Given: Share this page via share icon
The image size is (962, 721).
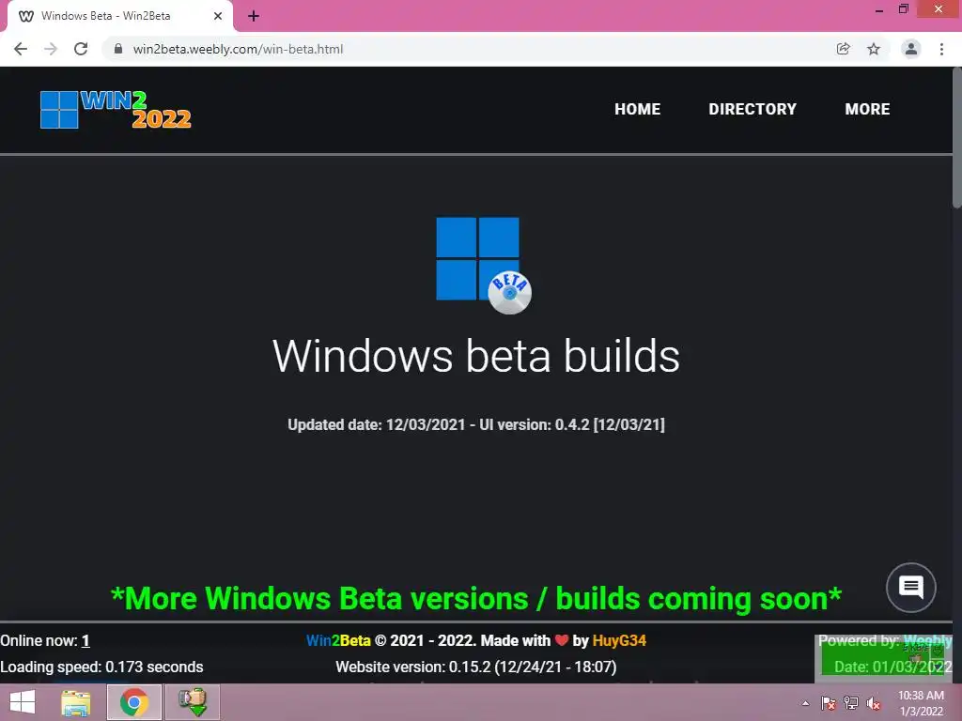Looking at the screenshot, I should coord(844,49).
